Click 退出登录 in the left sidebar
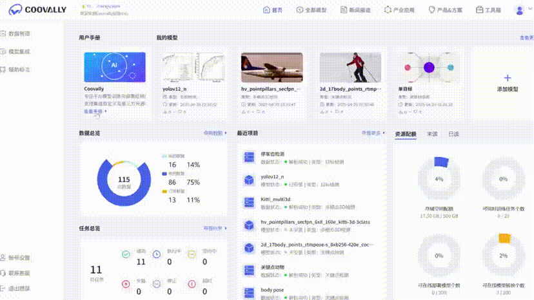The width and height of the screenshot is (534, 300). [x=15, y=288]
